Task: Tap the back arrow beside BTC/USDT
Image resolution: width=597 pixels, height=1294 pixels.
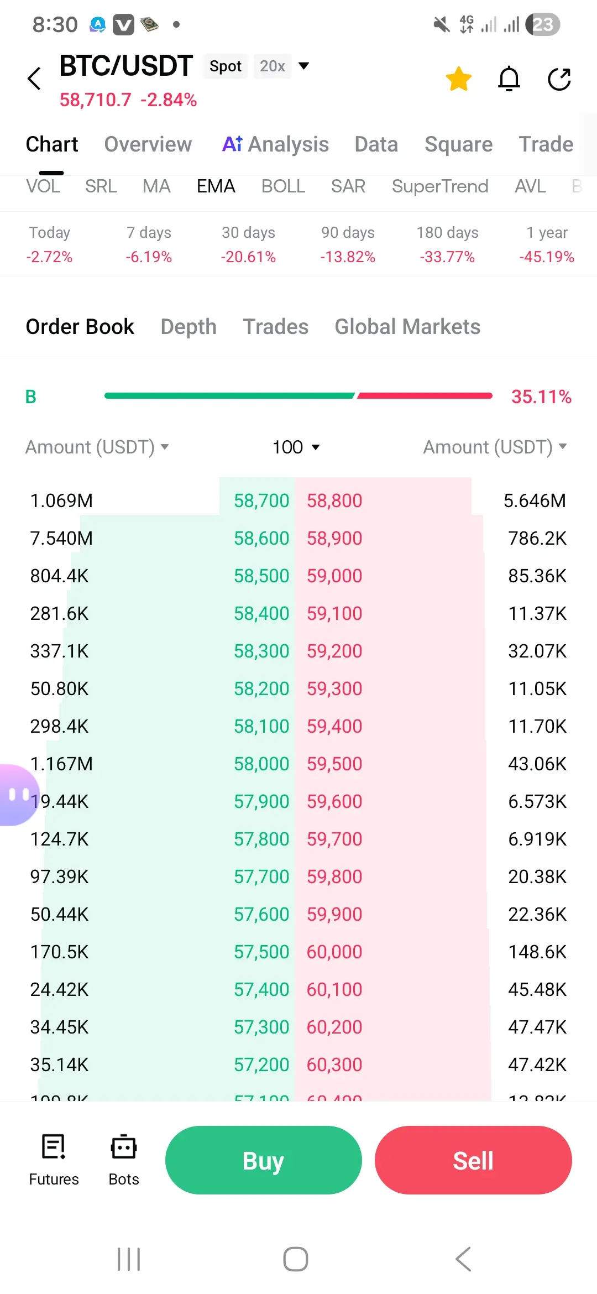Action: tap(34, 79)
